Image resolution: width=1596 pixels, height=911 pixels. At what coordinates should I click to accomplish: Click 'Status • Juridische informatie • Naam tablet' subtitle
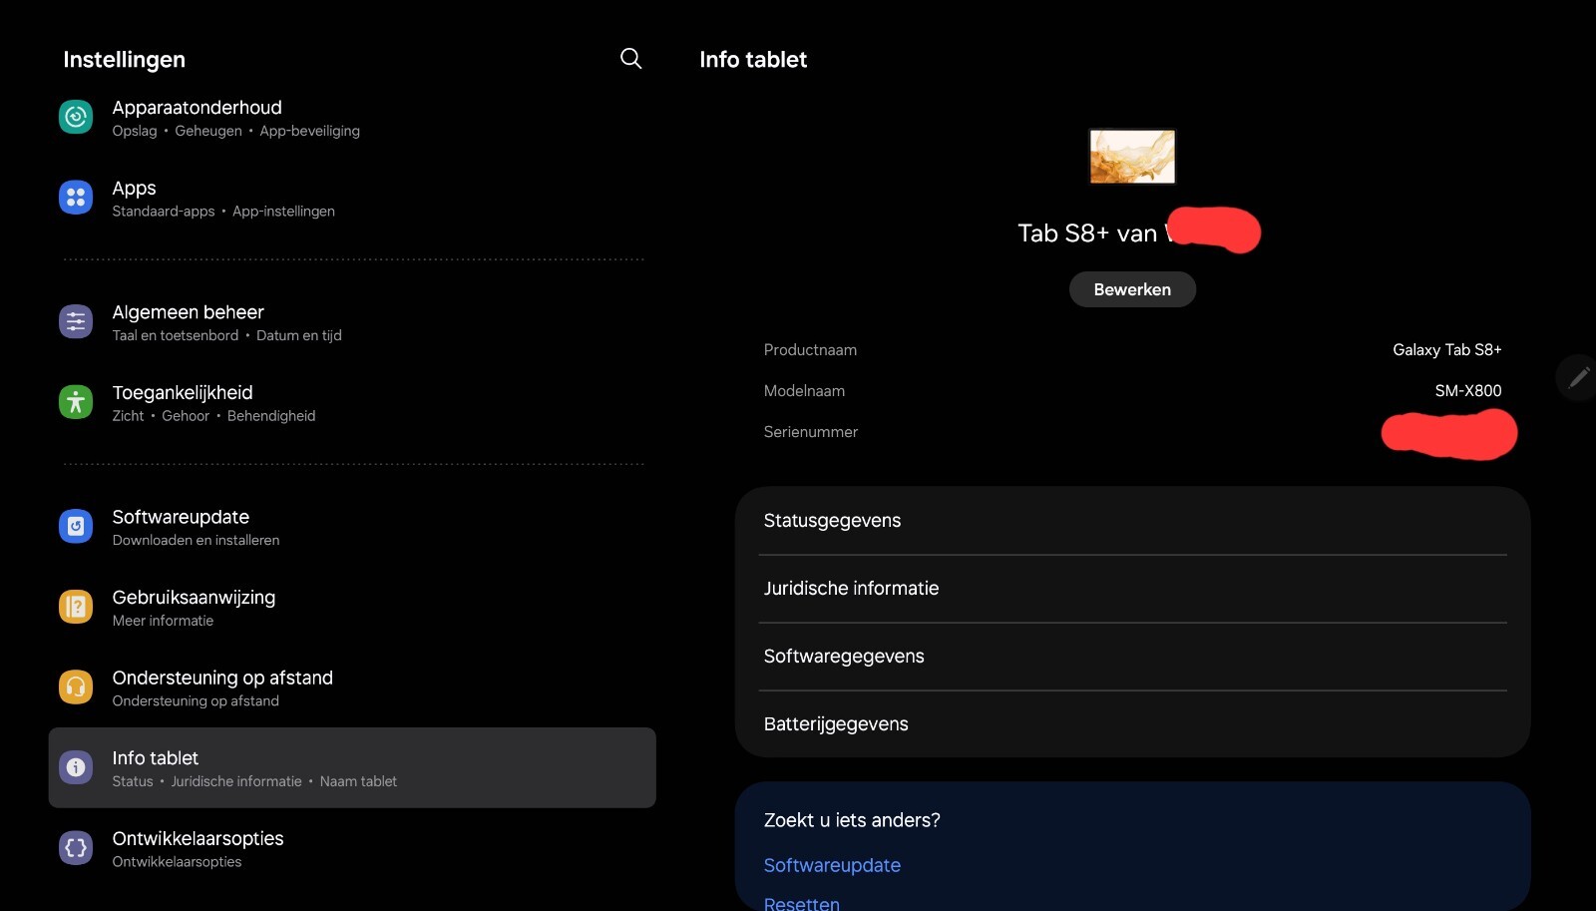click(254, 781)
